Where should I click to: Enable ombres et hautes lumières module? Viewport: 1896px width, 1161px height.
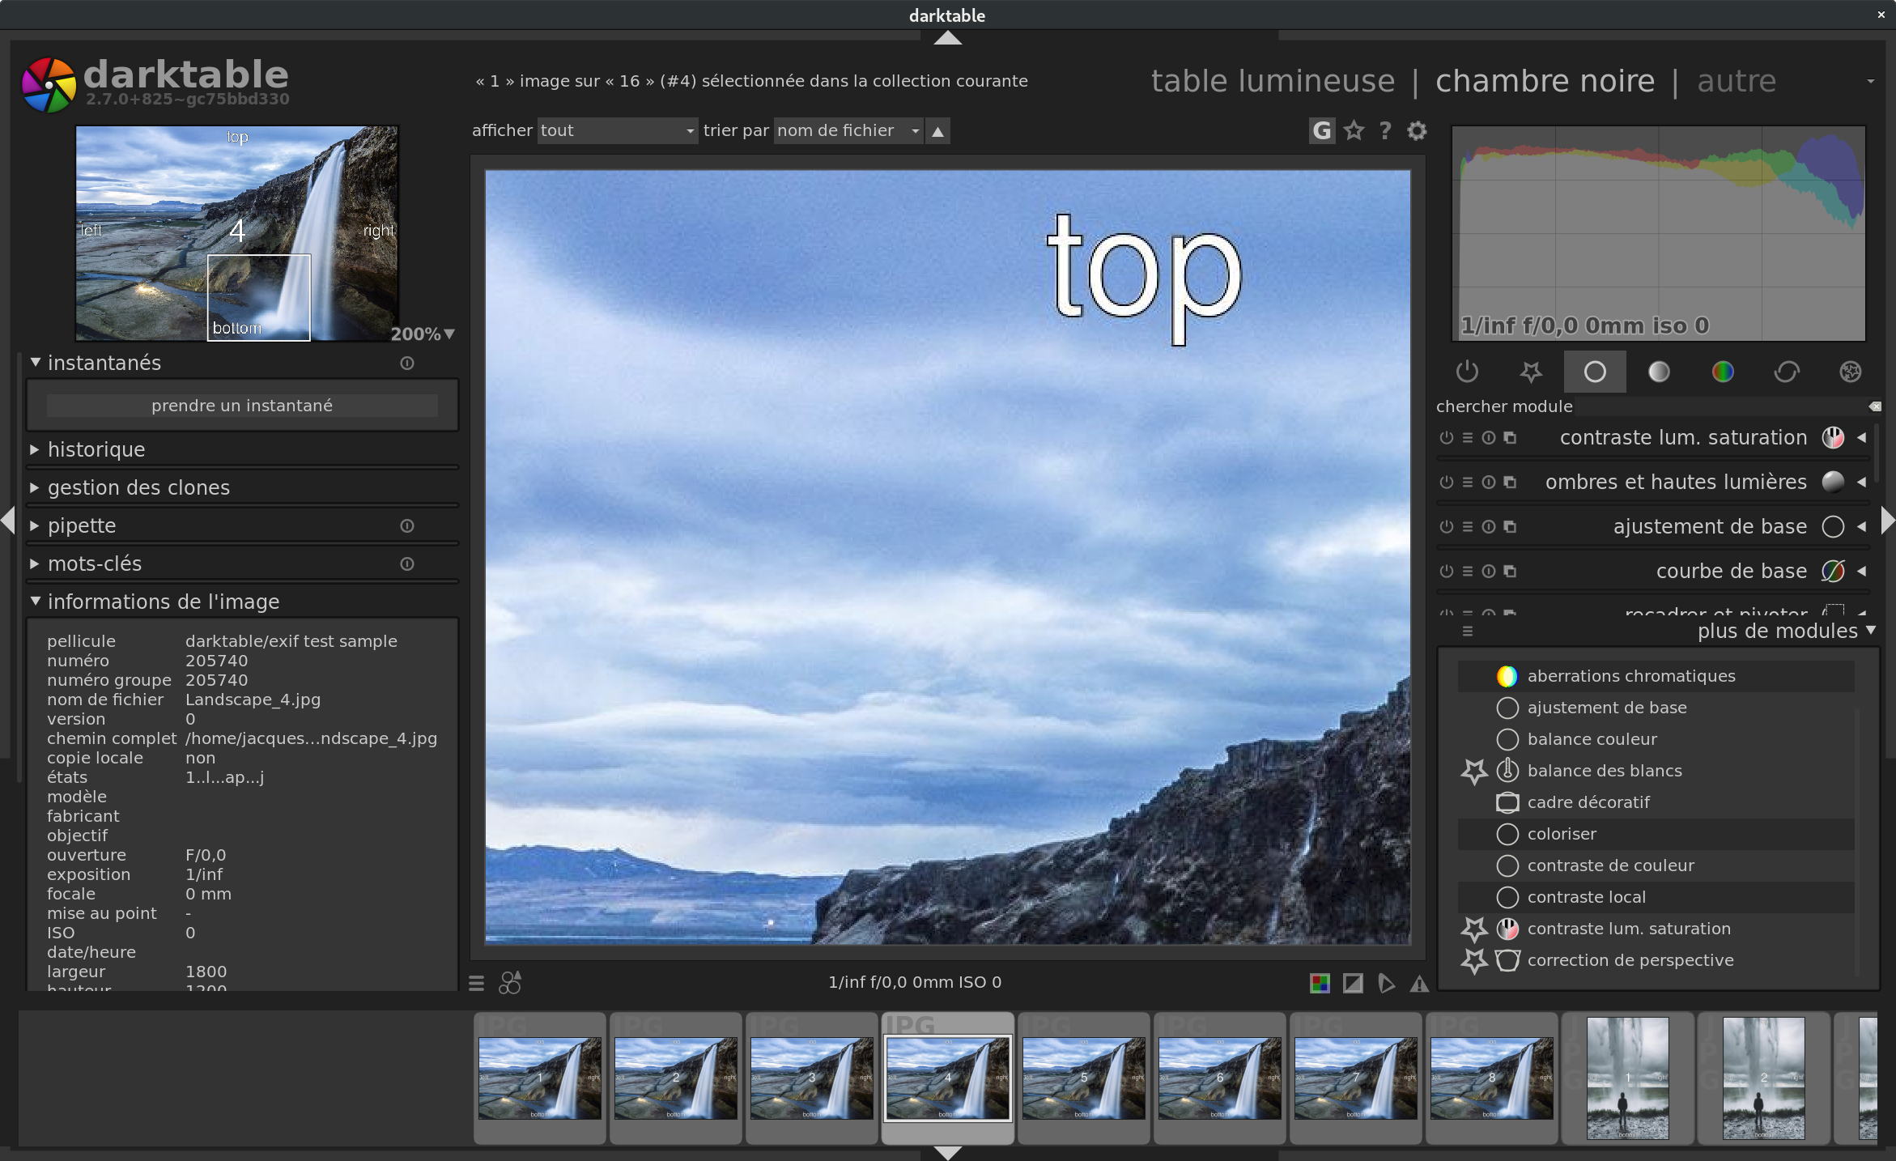pyautogui.click(x=1447, y=483)
